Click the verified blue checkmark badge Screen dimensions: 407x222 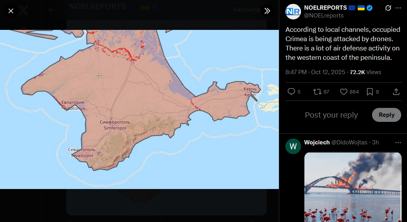pos(370,8)
